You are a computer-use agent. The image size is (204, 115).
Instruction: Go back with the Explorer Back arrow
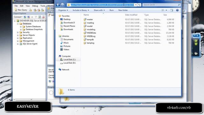58,5
